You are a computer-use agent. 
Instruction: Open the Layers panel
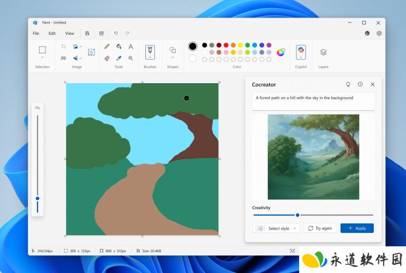click(323, 52)
